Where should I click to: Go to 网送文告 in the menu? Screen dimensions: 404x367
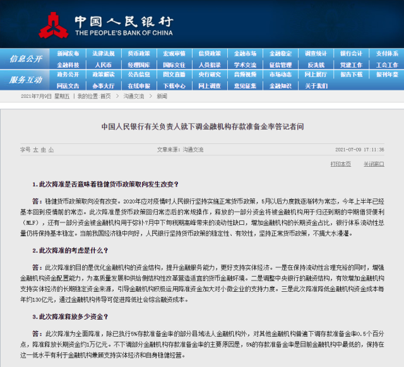(68, 86)
